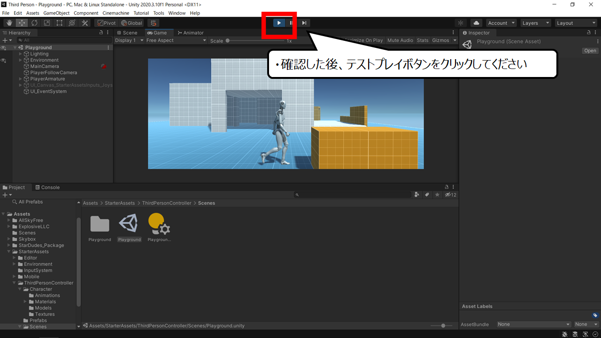The height and width of the screenshot is (338, 601).
Task: Pause the editor playback
Action: coord(291,23)
